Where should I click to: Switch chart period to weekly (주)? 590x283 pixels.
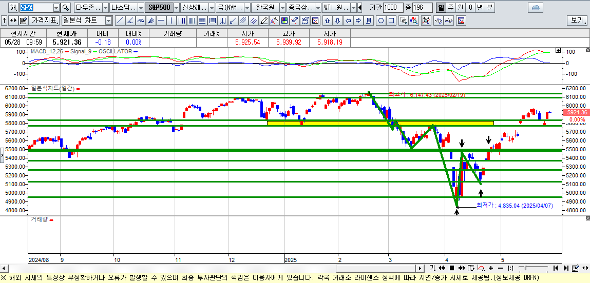coord(450,8)
